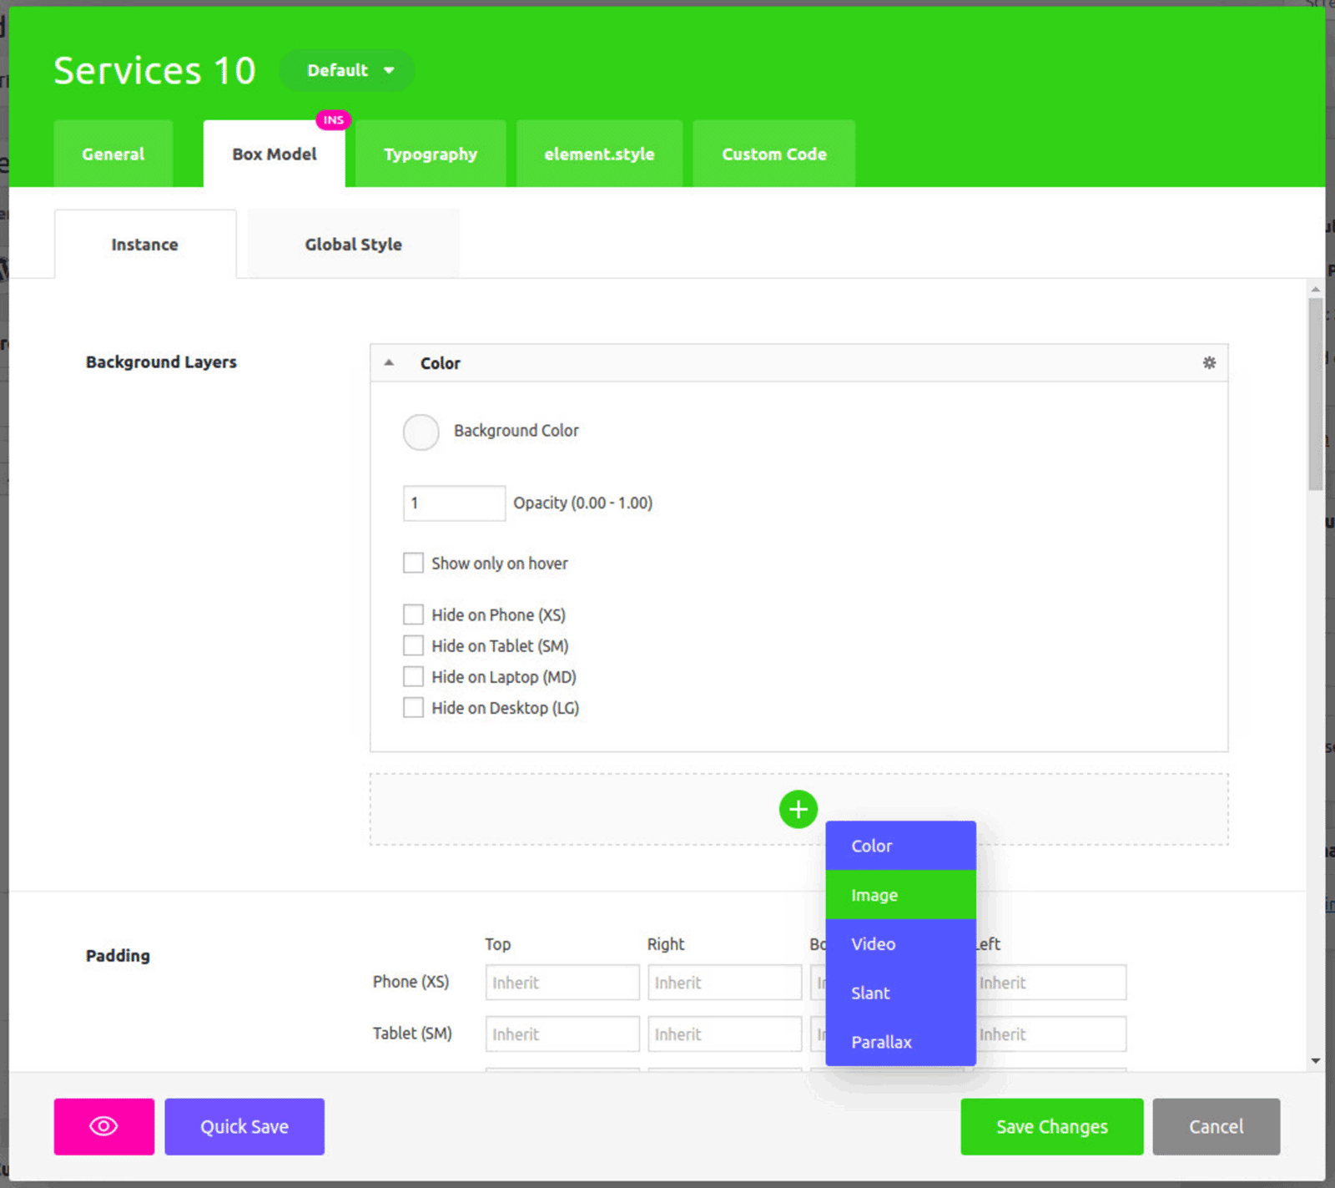Check Hide on Laptop (MD)
1335x1188 pixels.
(x=413, y=676)
